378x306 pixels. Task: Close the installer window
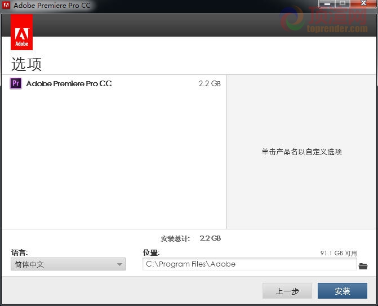[x=363, y=3]
